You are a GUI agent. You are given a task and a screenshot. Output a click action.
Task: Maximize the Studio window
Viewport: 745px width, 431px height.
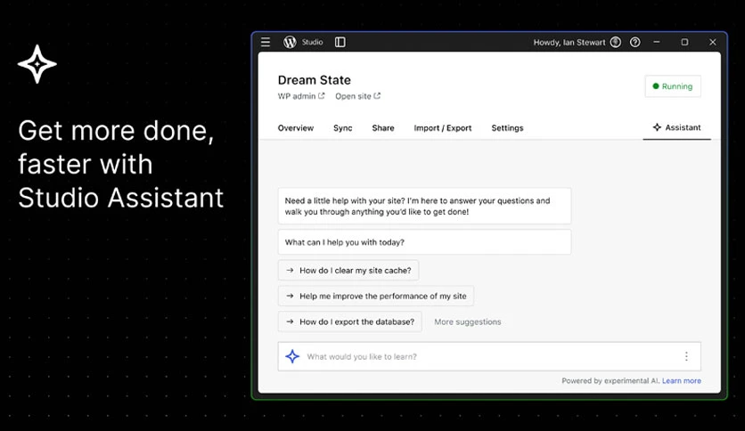point(684,42)
